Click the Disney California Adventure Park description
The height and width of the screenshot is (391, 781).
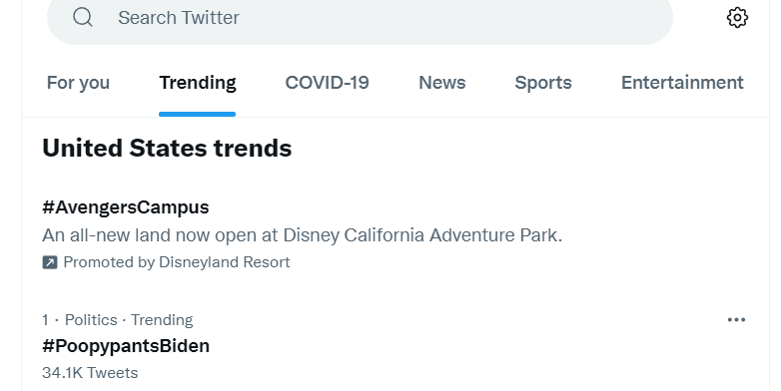pos(303,234)
